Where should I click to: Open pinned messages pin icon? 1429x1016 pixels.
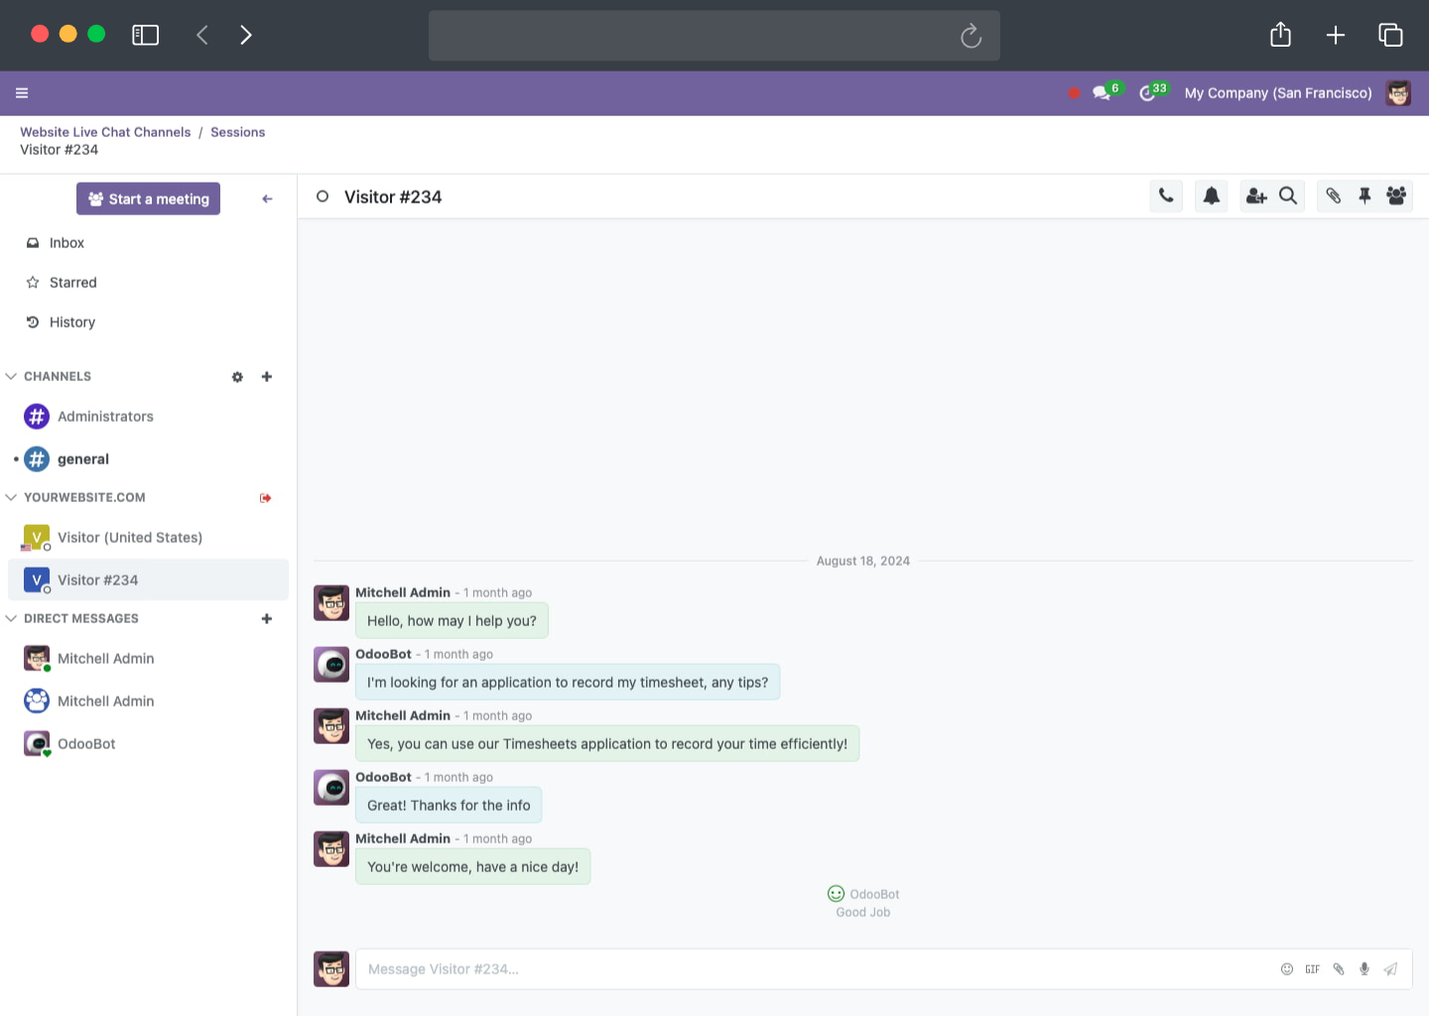click(1364, 196)
